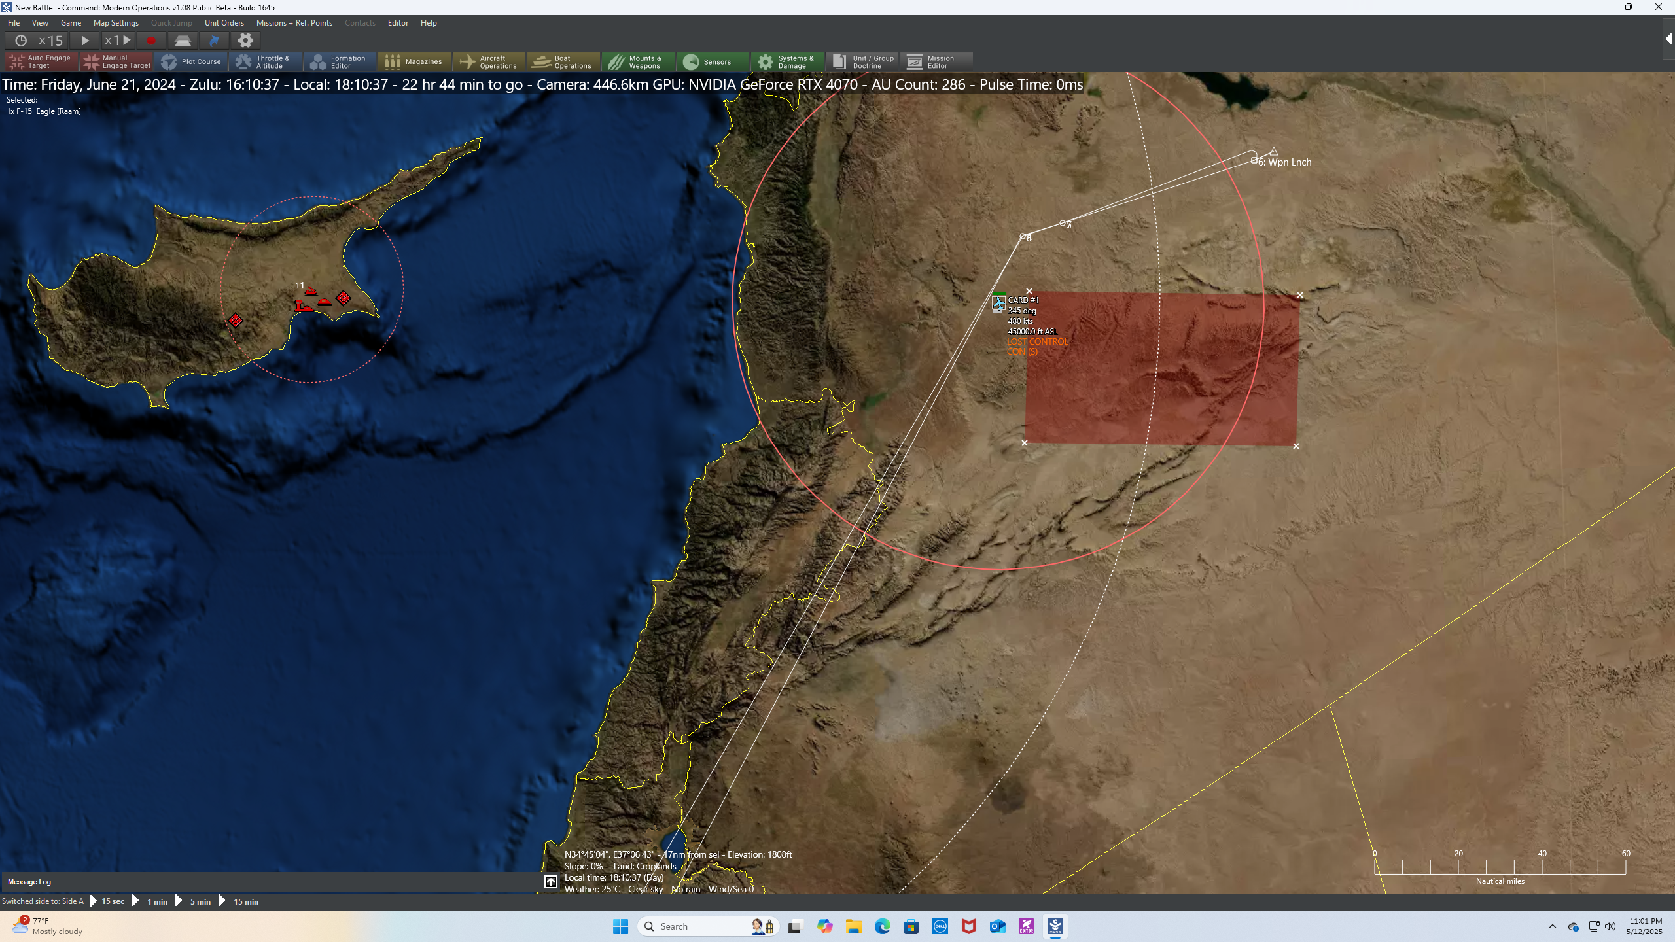The height and width of the screenshot is (942, 1675).
Task: Click Auto Engage Target
Action: point(41,62)
